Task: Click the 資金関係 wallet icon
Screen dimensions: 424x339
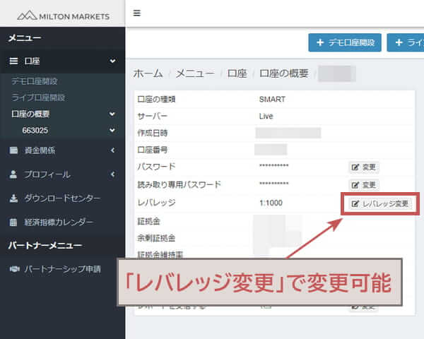Action: [x=13, y=150]
